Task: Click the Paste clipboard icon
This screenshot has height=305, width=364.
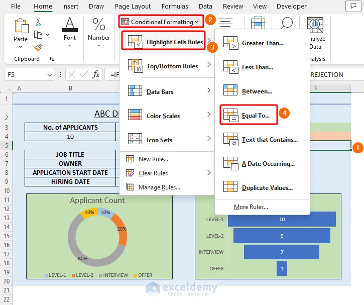Action: point(21,26)
